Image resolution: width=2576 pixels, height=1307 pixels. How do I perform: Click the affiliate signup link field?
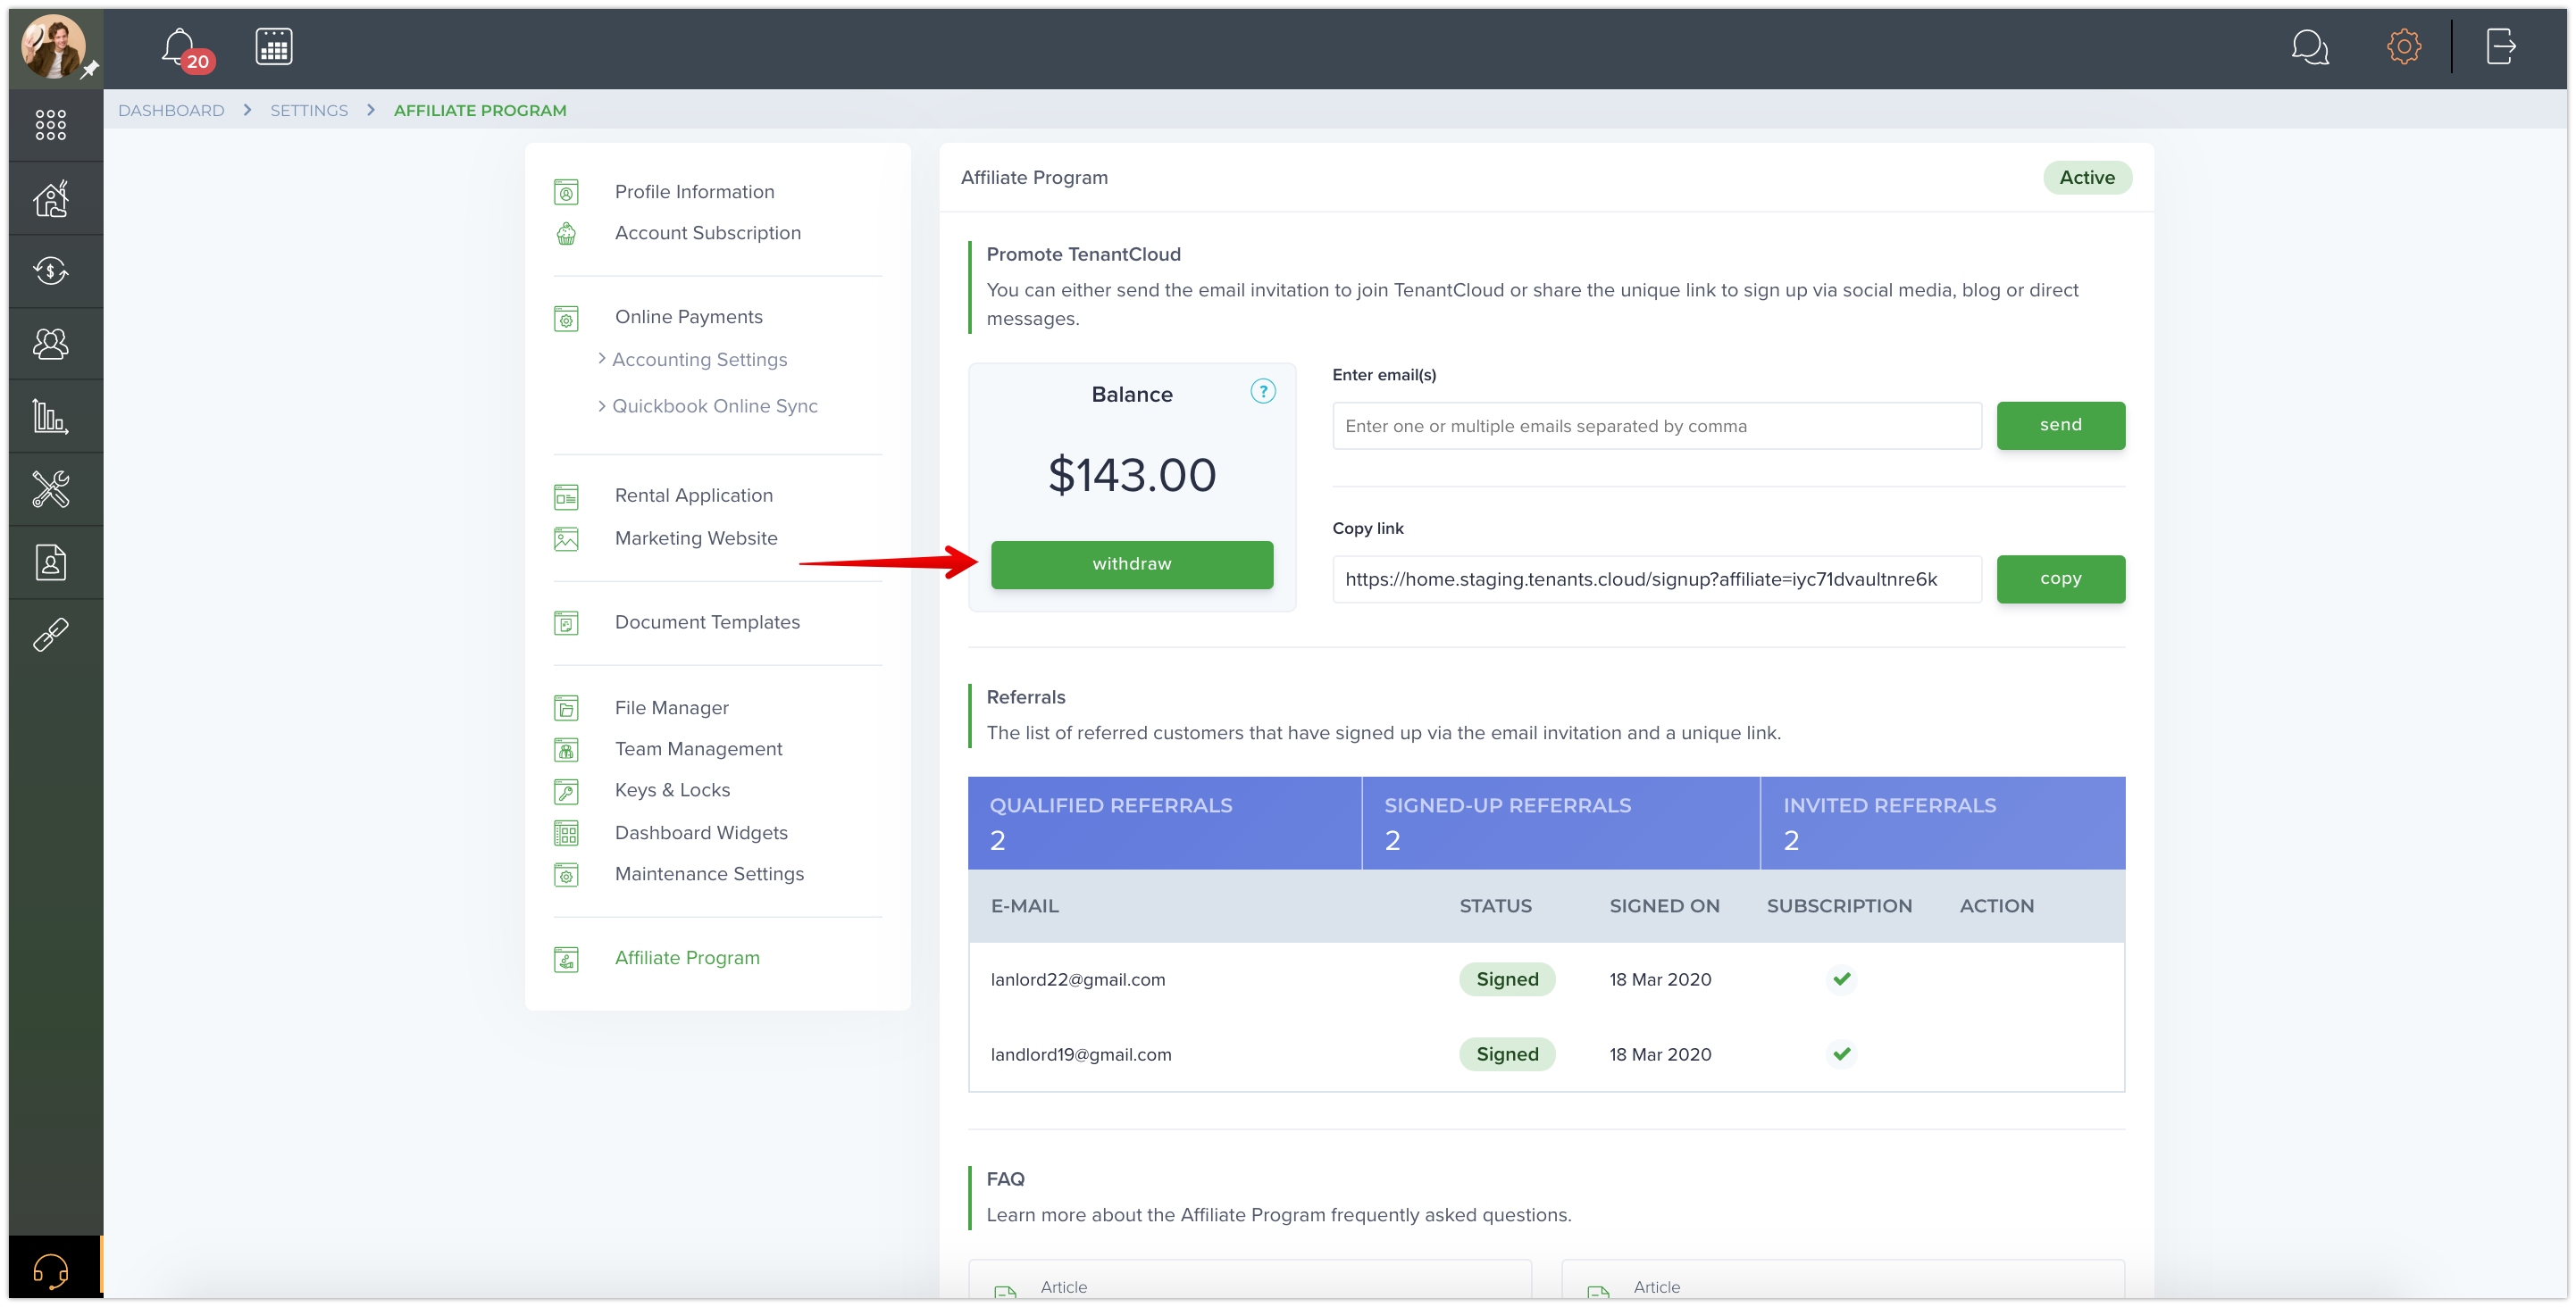click(1656, 579)
